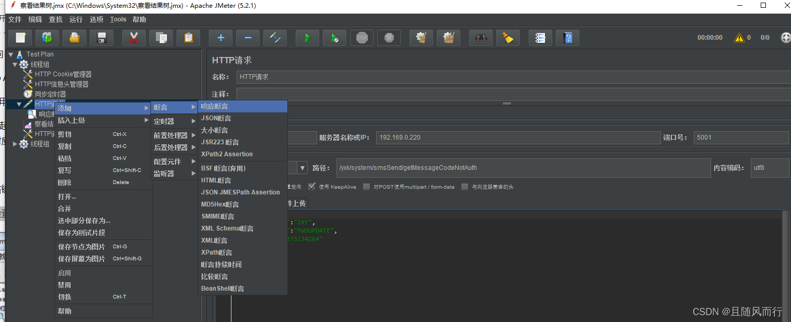Start test with no pauses icon

coord(335,38)
